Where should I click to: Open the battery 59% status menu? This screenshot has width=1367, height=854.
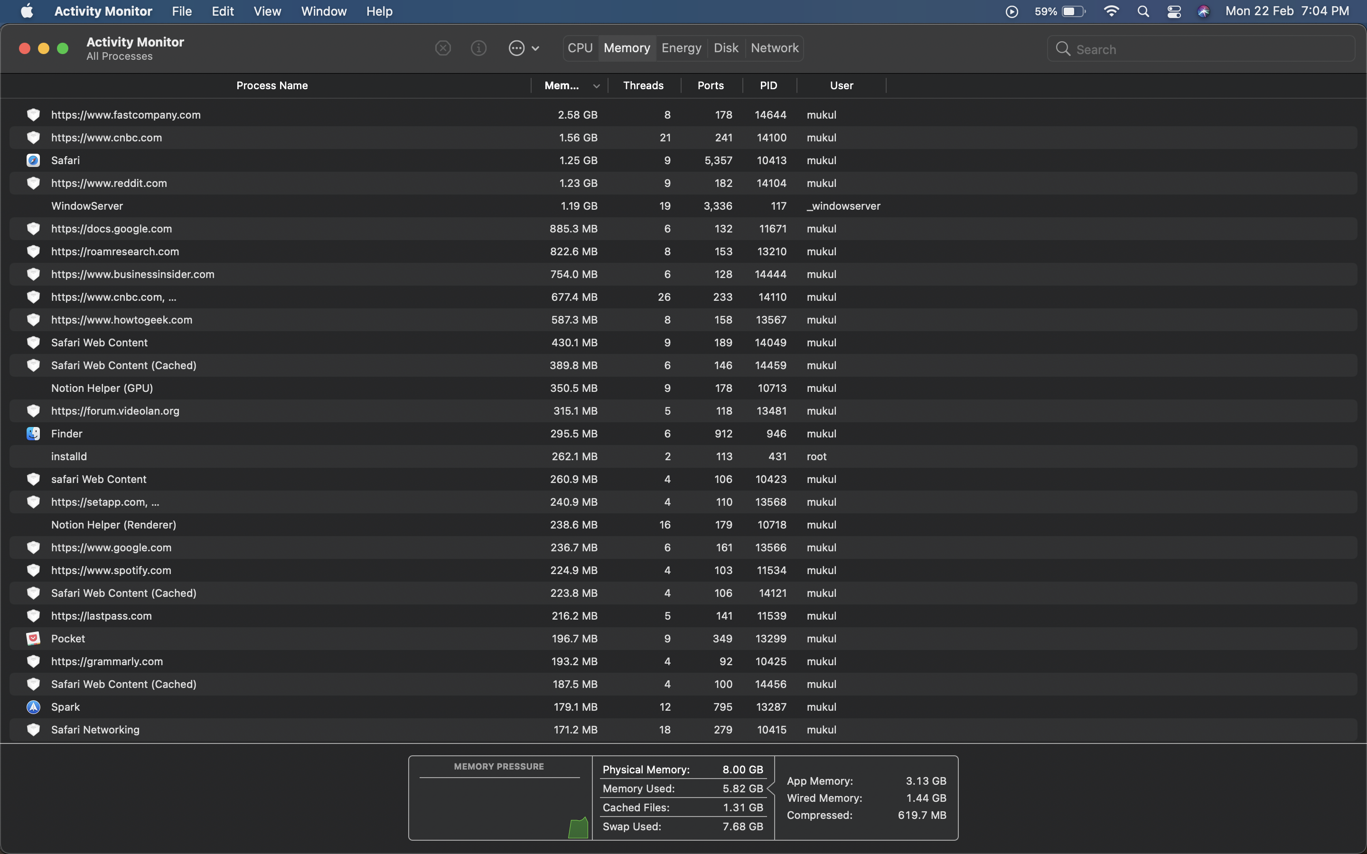pos(1060,11)
